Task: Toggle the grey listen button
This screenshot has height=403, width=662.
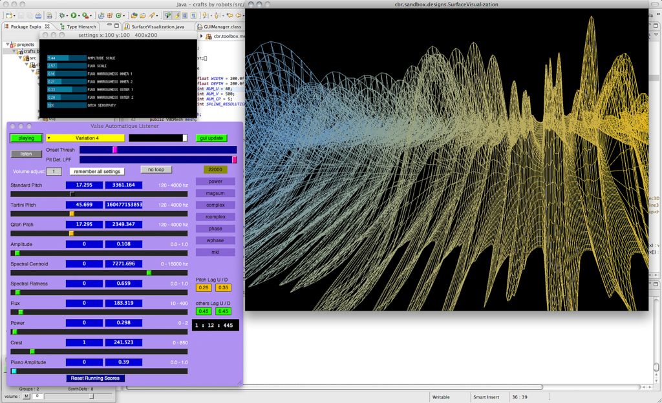Action: tap(26, 154)
